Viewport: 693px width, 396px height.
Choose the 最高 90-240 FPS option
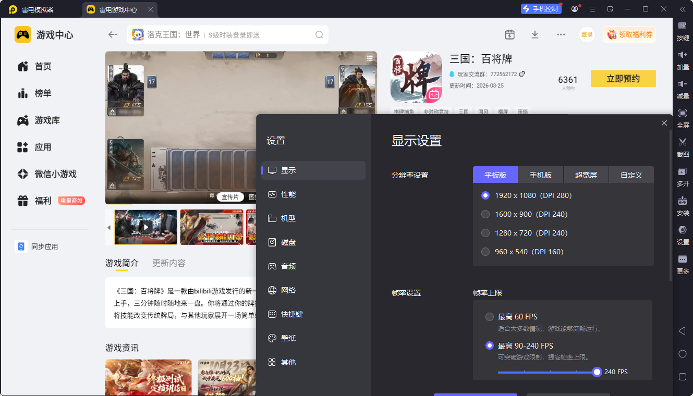490,345
